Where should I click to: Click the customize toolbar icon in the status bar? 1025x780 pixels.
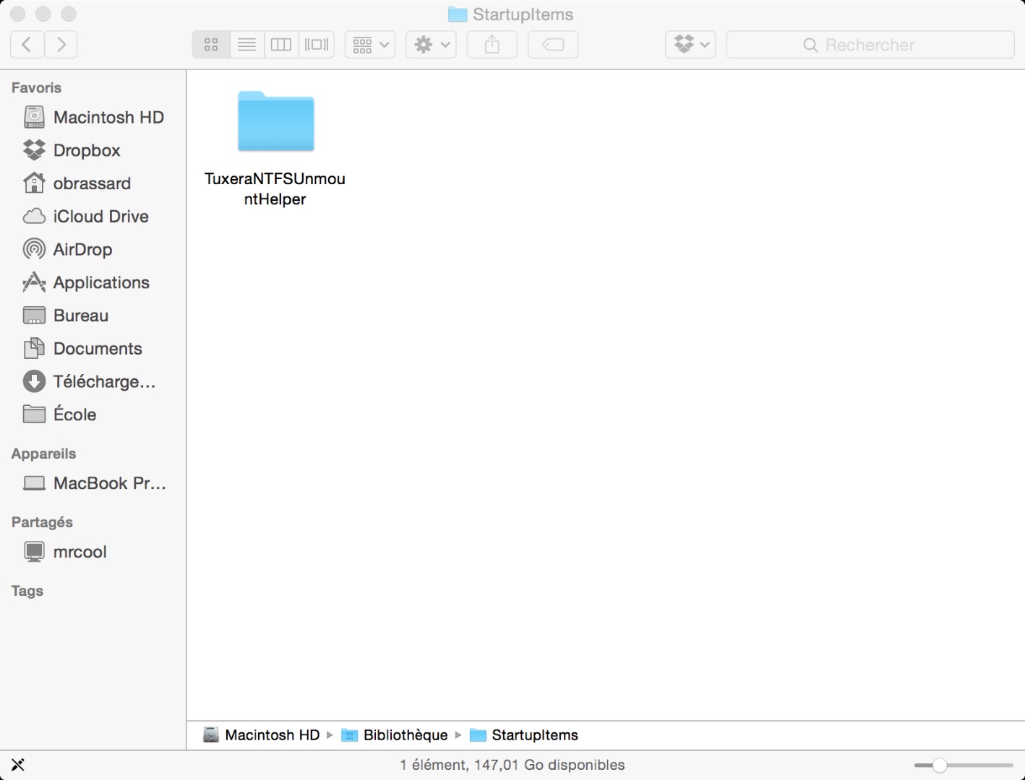[18, 765]
